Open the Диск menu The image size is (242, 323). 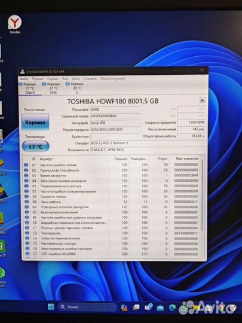[75, 79]
